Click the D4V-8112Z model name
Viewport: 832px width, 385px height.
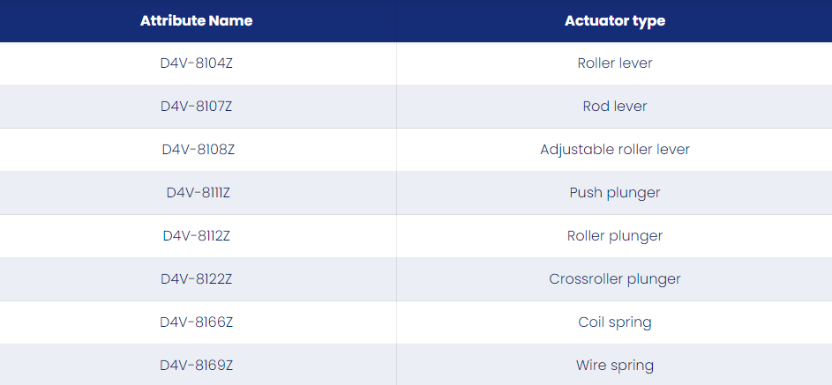tap(197, 235)
